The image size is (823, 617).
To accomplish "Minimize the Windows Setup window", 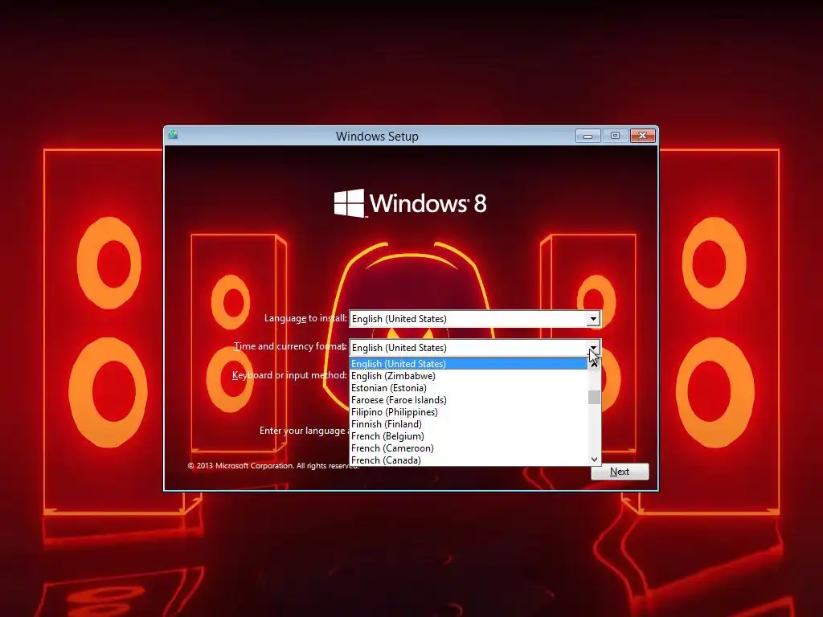I will (x=588, y=136).
